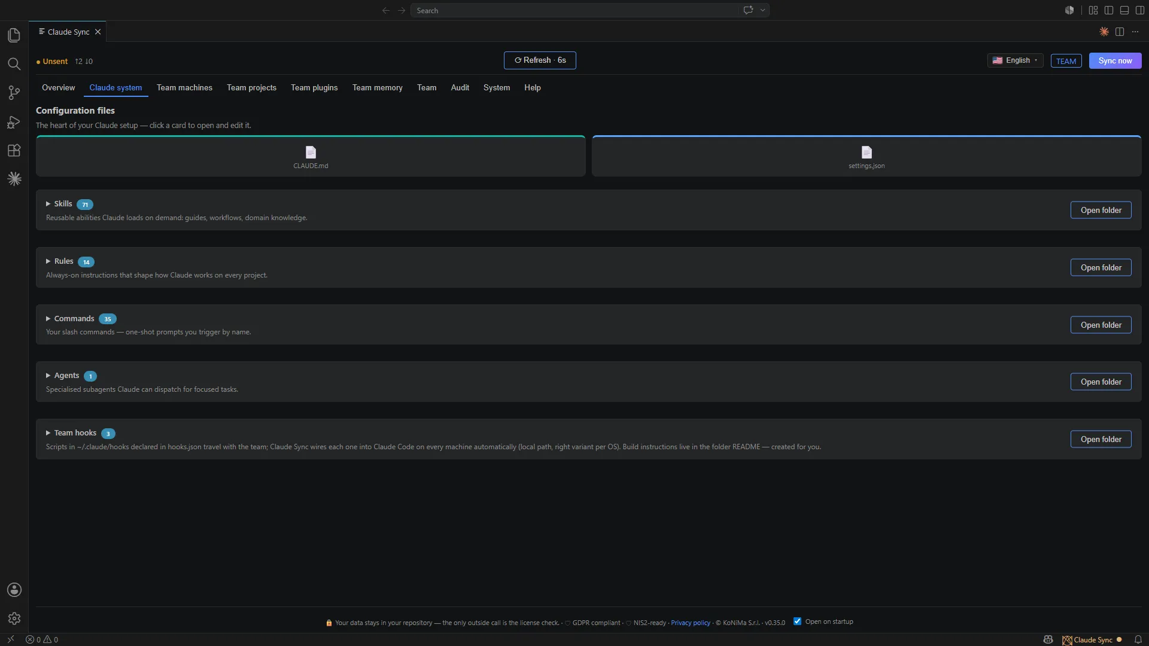The image size is (1149, 646).
Task: Open the English language dropdown
Action: pos(1015,60)
